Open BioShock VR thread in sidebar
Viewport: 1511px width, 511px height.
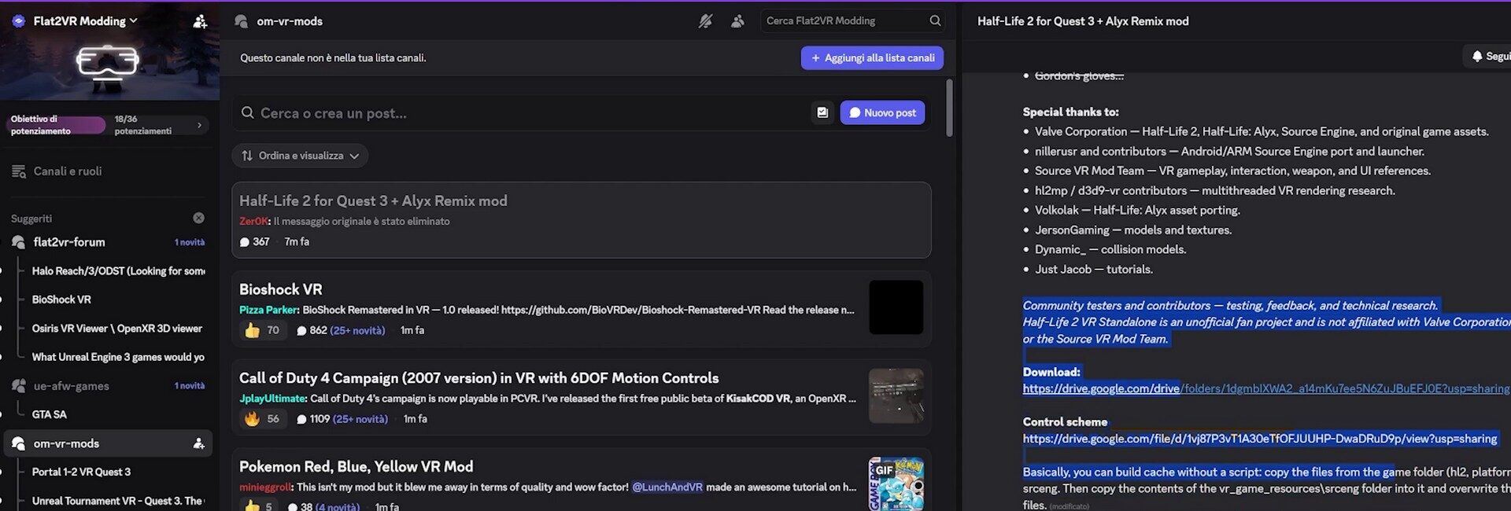[61, 300]
